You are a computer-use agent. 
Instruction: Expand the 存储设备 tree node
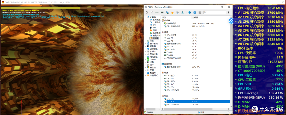pyautogui.click(x=145, y=54)
